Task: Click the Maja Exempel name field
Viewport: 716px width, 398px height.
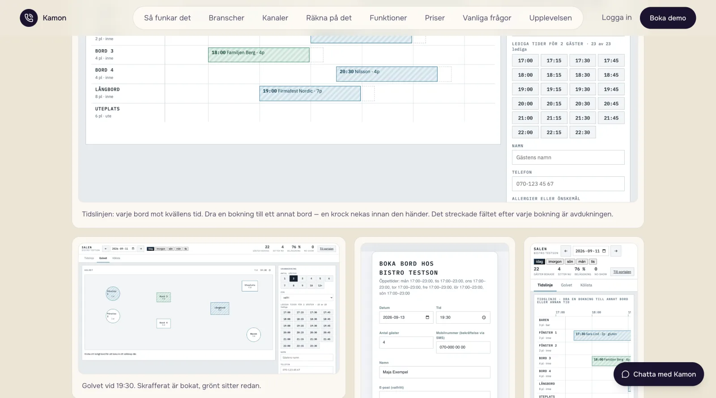Action: click(x=435, y=372)
